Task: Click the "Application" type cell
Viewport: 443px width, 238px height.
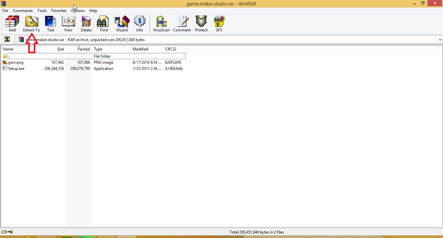Action: 103,69
